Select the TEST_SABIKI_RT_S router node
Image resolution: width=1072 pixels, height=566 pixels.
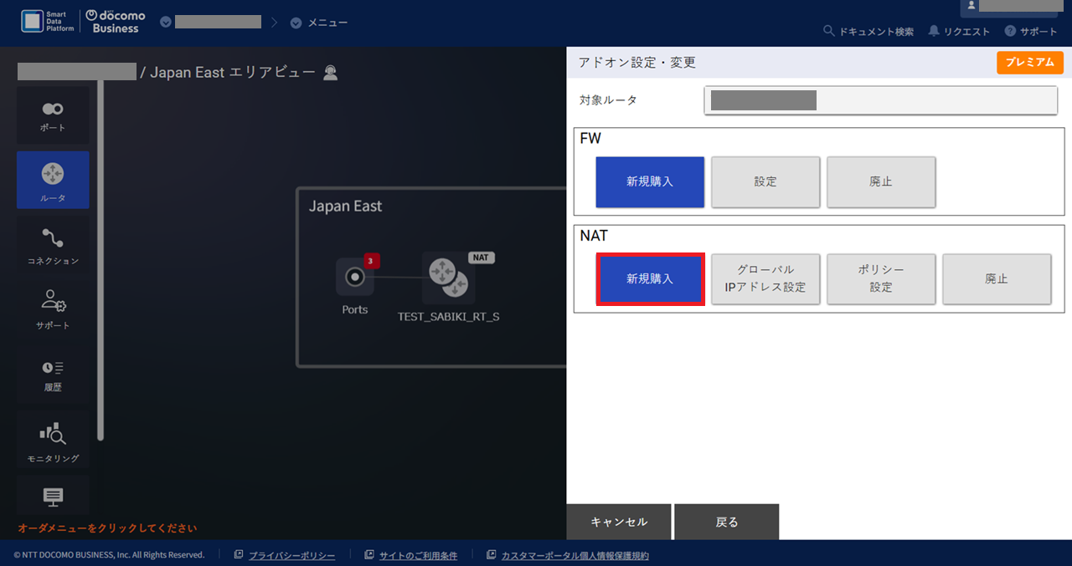click(x=448, y=278)
